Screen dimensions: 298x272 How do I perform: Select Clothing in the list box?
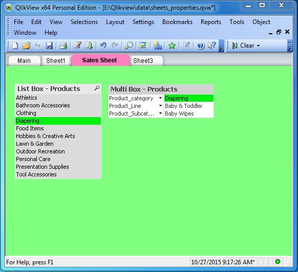click(58, 113)
